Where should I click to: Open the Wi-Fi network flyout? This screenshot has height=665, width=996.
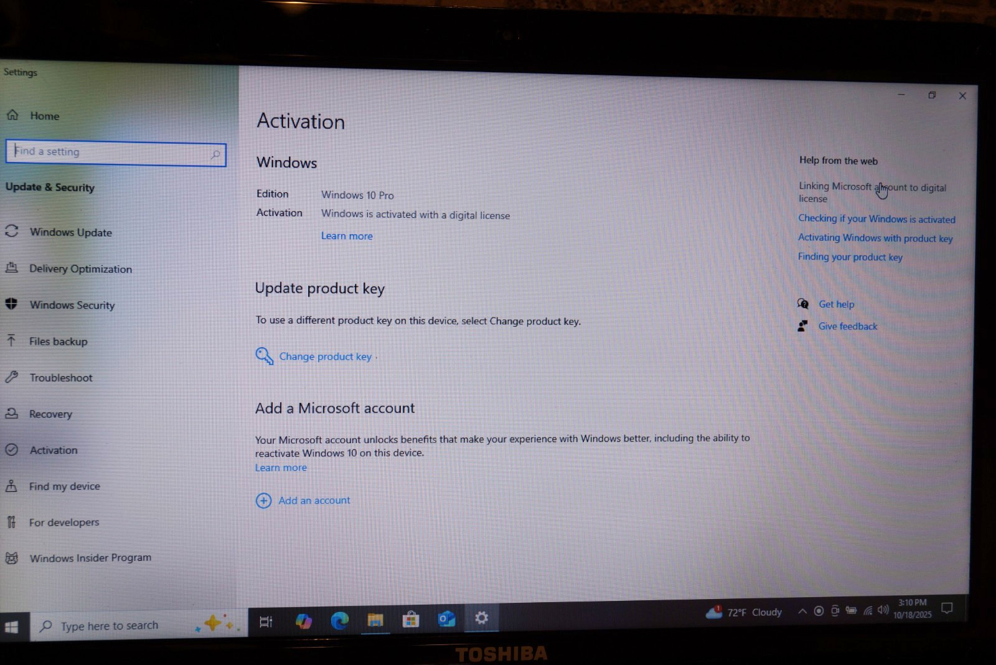click(x=868, y=610)
